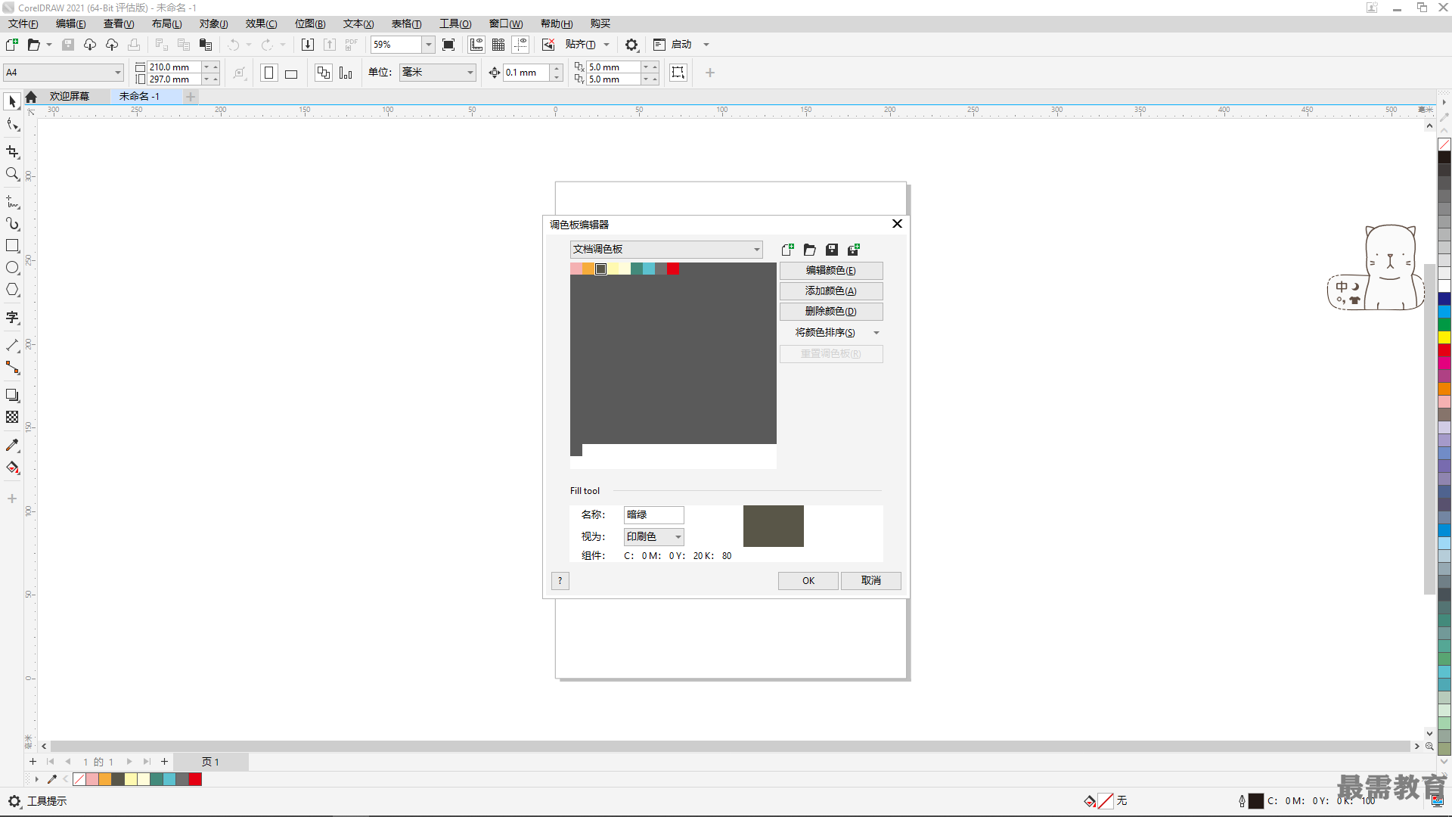The height and width of the screenshot is (817, 1452).
Task: Select the 页 1 page tab
Action: point(210,762)
